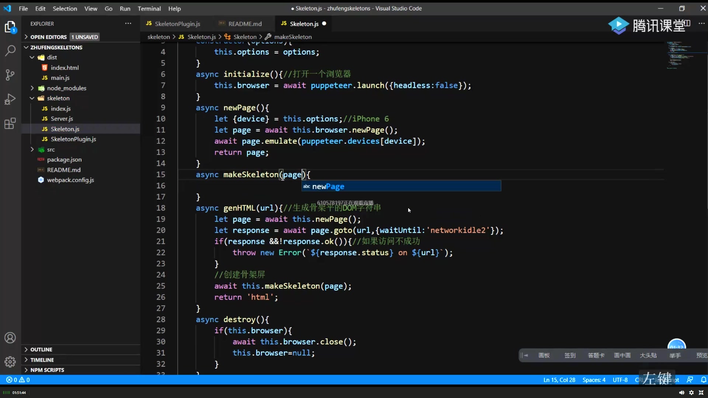Click Ln 15, Col 28 in status bar
708x398 pixels.
pos(559,380)
